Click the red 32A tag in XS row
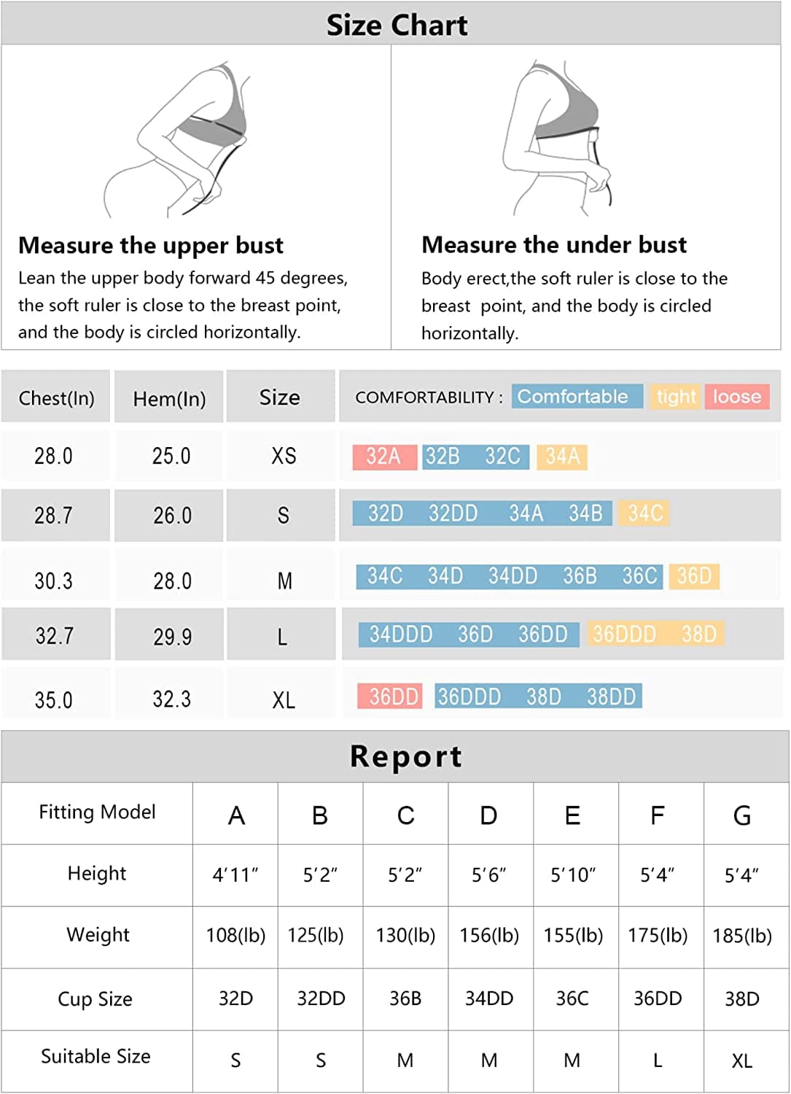The height and width of the screenshot is (1094, 791). coord(384,457)
